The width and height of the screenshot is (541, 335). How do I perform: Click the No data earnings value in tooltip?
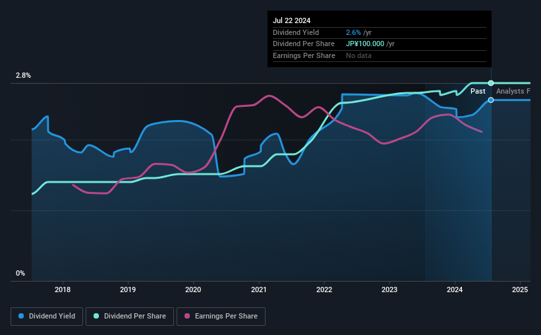point(358,55)
